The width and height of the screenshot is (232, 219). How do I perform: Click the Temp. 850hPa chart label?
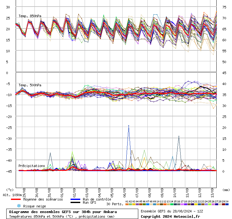(x=30, y=16)
